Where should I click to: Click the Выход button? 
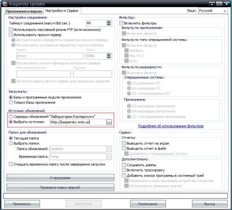[x=210, y=204]
